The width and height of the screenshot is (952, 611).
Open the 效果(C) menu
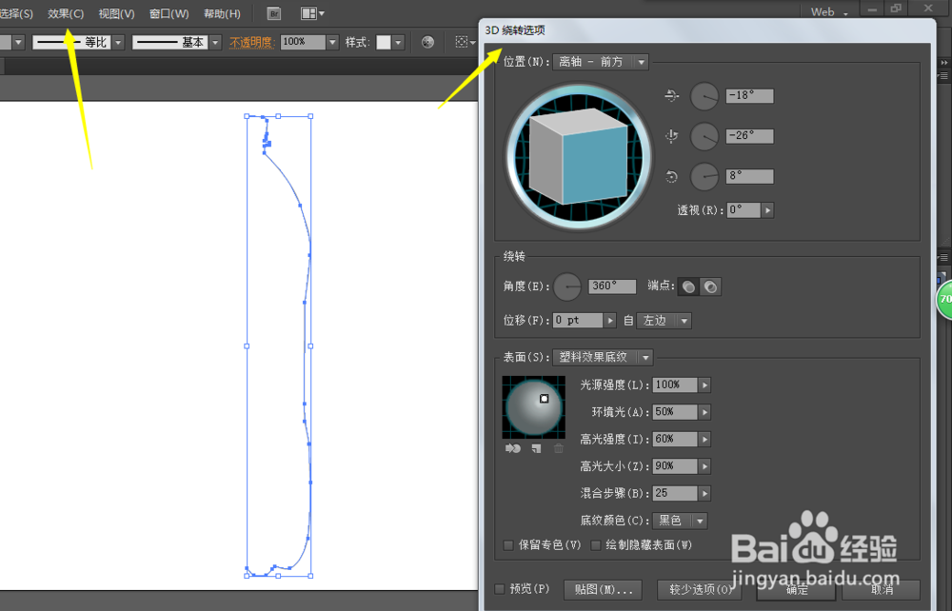[x=63, y=12]
